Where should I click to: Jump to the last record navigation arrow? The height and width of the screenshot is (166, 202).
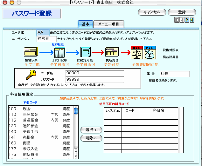192,20
